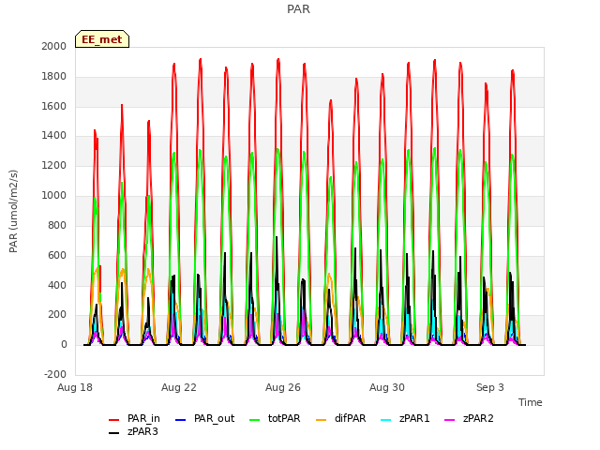The width and height of the screenshot is (600, 450).
Task: Toggle the zPAR2 legend entry
Action: pyautogui.click(x=469, y=419)
